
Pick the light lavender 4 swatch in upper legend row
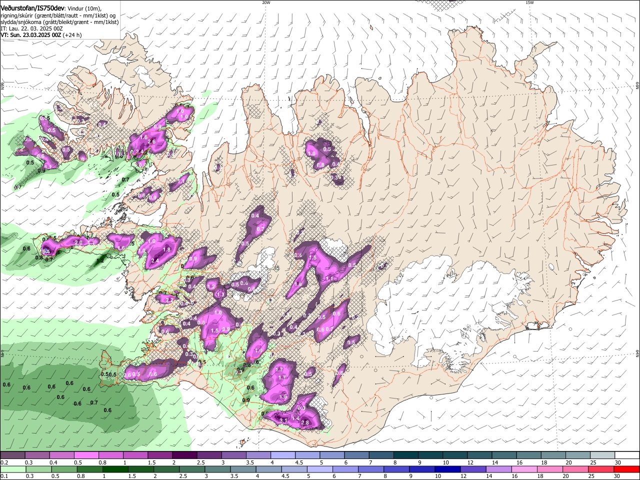282,455
